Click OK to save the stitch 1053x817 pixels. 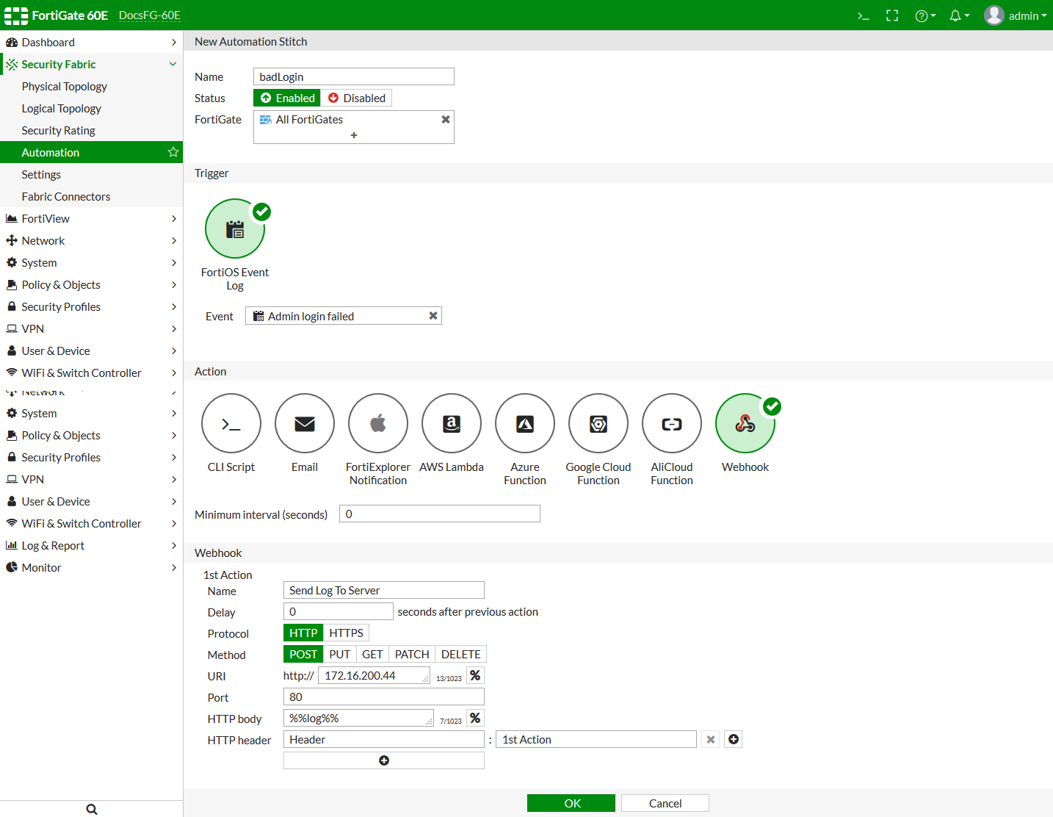pos(571,803)
